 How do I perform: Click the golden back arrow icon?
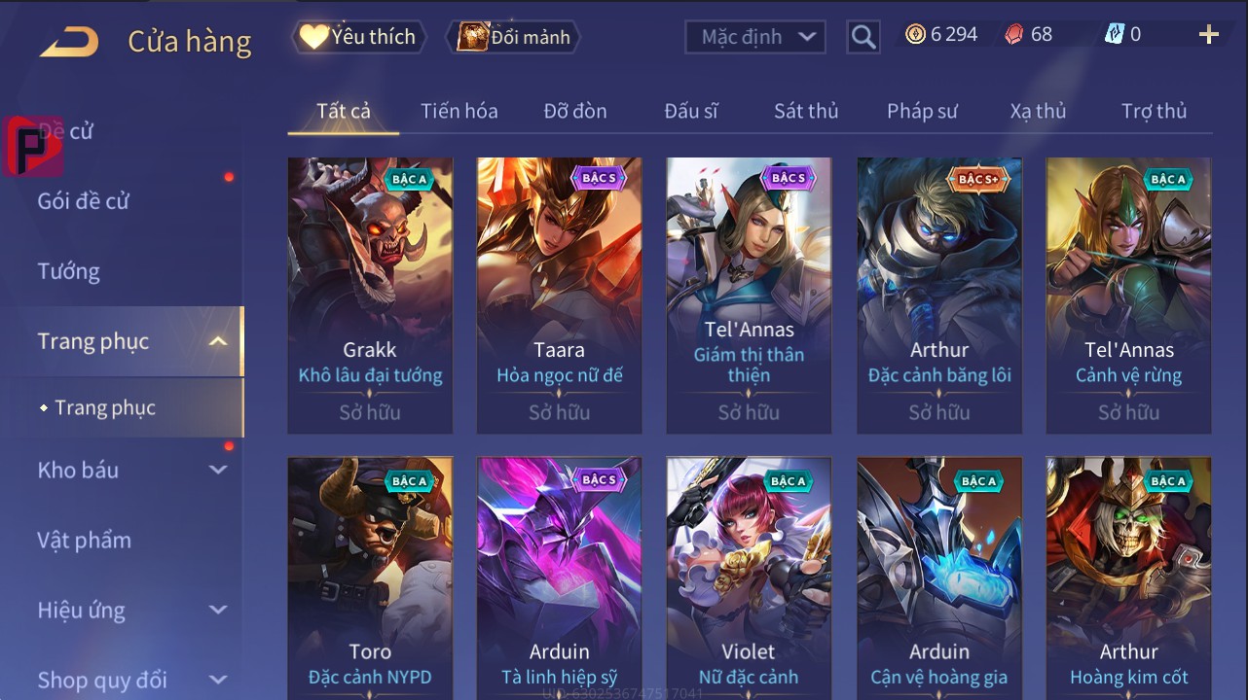(69, 42)
